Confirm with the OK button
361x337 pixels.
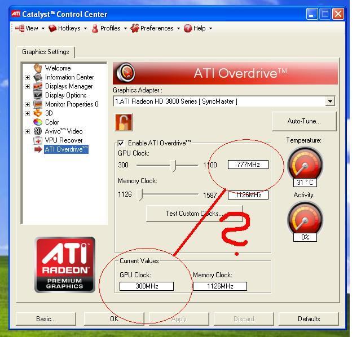point(114,319)
